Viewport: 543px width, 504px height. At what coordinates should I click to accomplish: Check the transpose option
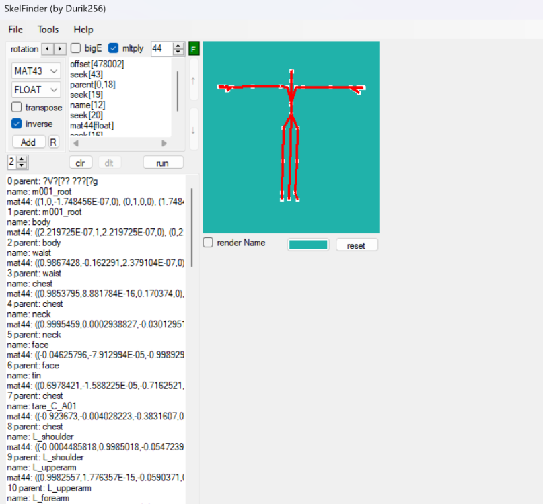16,107
